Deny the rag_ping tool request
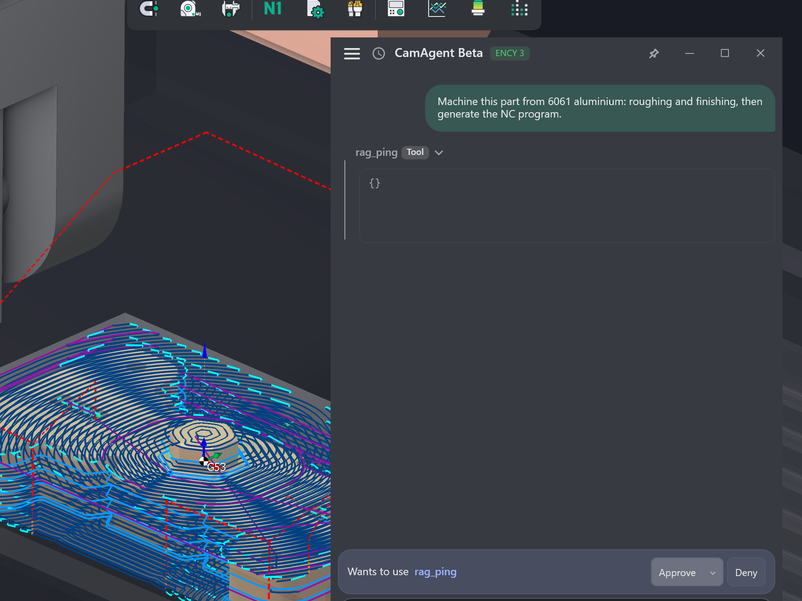 746,573
